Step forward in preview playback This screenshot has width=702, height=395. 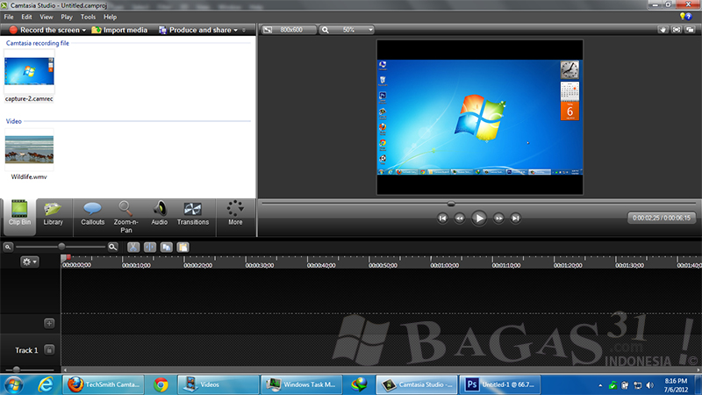pos(498,218)
